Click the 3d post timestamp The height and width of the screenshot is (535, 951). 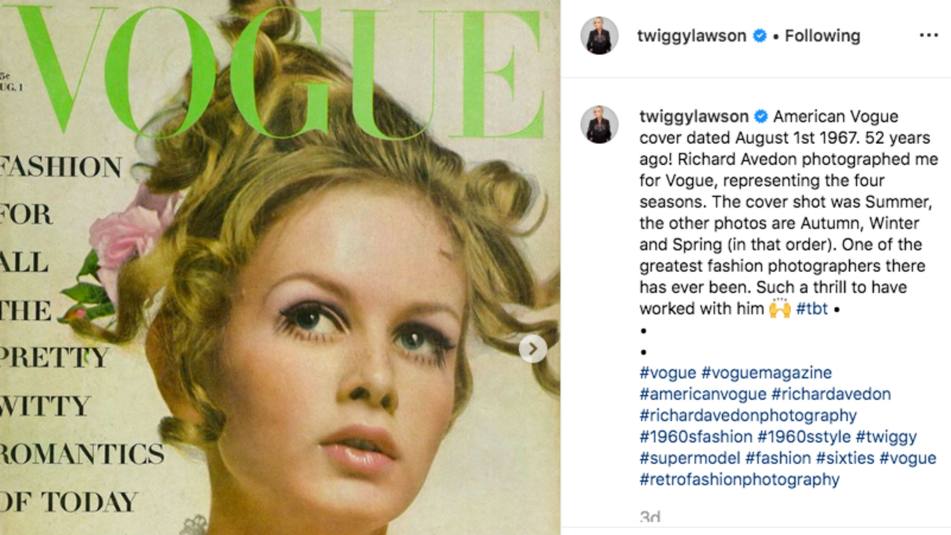tap(650, 516)
